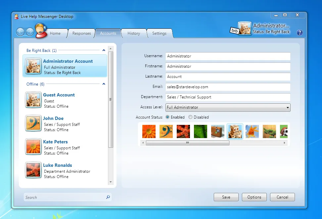Open the History tab
Viewport: 322px width, 219px height.
click(134, 33)
